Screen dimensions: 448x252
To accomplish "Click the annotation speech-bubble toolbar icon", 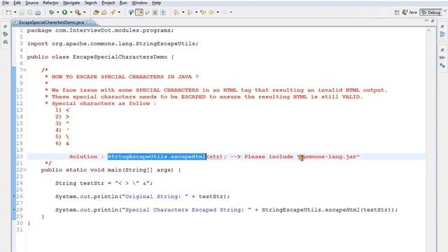I will click(131, 13).
